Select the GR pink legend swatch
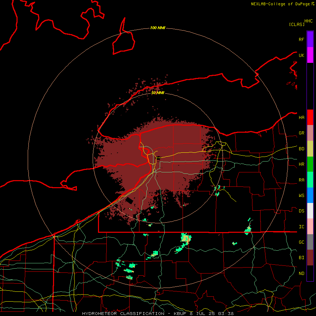 (x=310, y=133)
